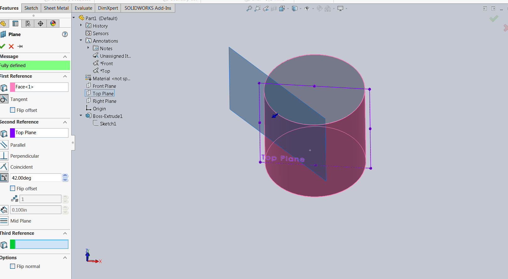Switch to the SOLIDWORKS Add-Ins tab
Viewport: 508px width, 279px height.
pyautogui.click(x=148, y=8)
